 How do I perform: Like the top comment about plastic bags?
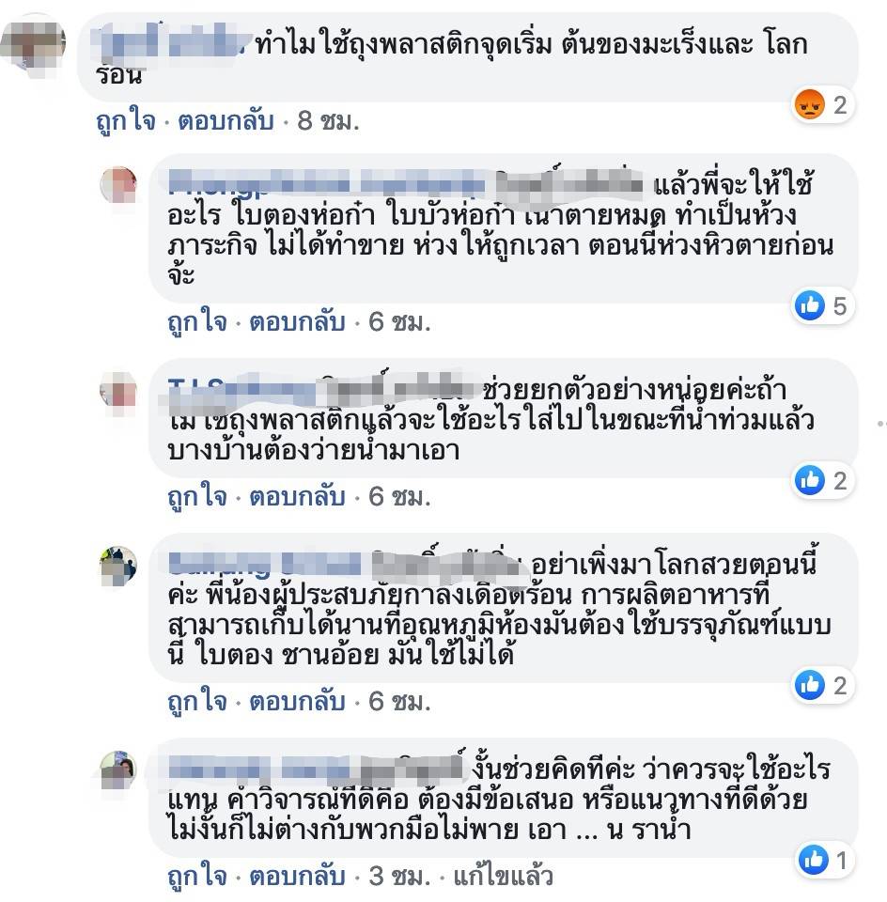pyautogui.click(x=125, y=121)
